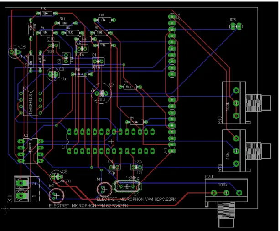Select the R9 resistor component
Viewport: 280px width, 231px height.
(47, 33)
